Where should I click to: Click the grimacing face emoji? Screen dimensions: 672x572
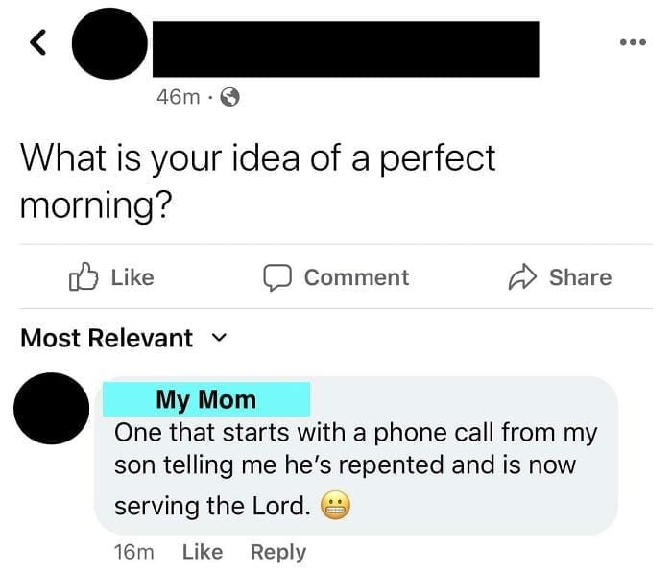pos(336,505)
